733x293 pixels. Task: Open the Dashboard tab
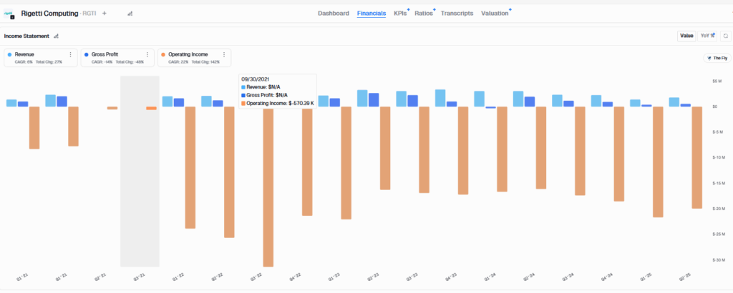(x=334, y=14)
